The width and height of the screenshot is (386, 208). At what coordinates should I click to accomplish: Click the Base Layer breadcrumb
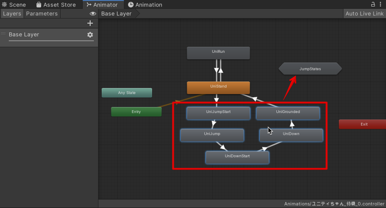pyautogui.click(x=116, y=14)
